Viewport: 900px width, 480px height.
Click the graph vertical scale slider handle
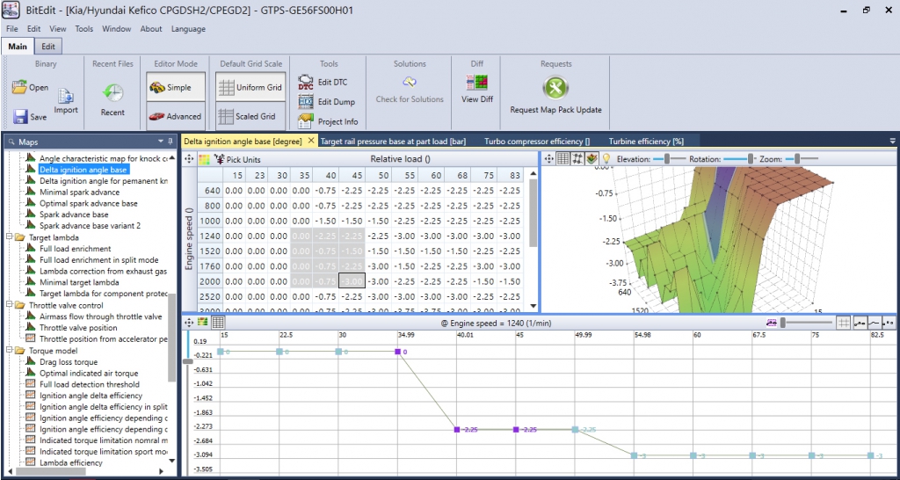(188, 361)
